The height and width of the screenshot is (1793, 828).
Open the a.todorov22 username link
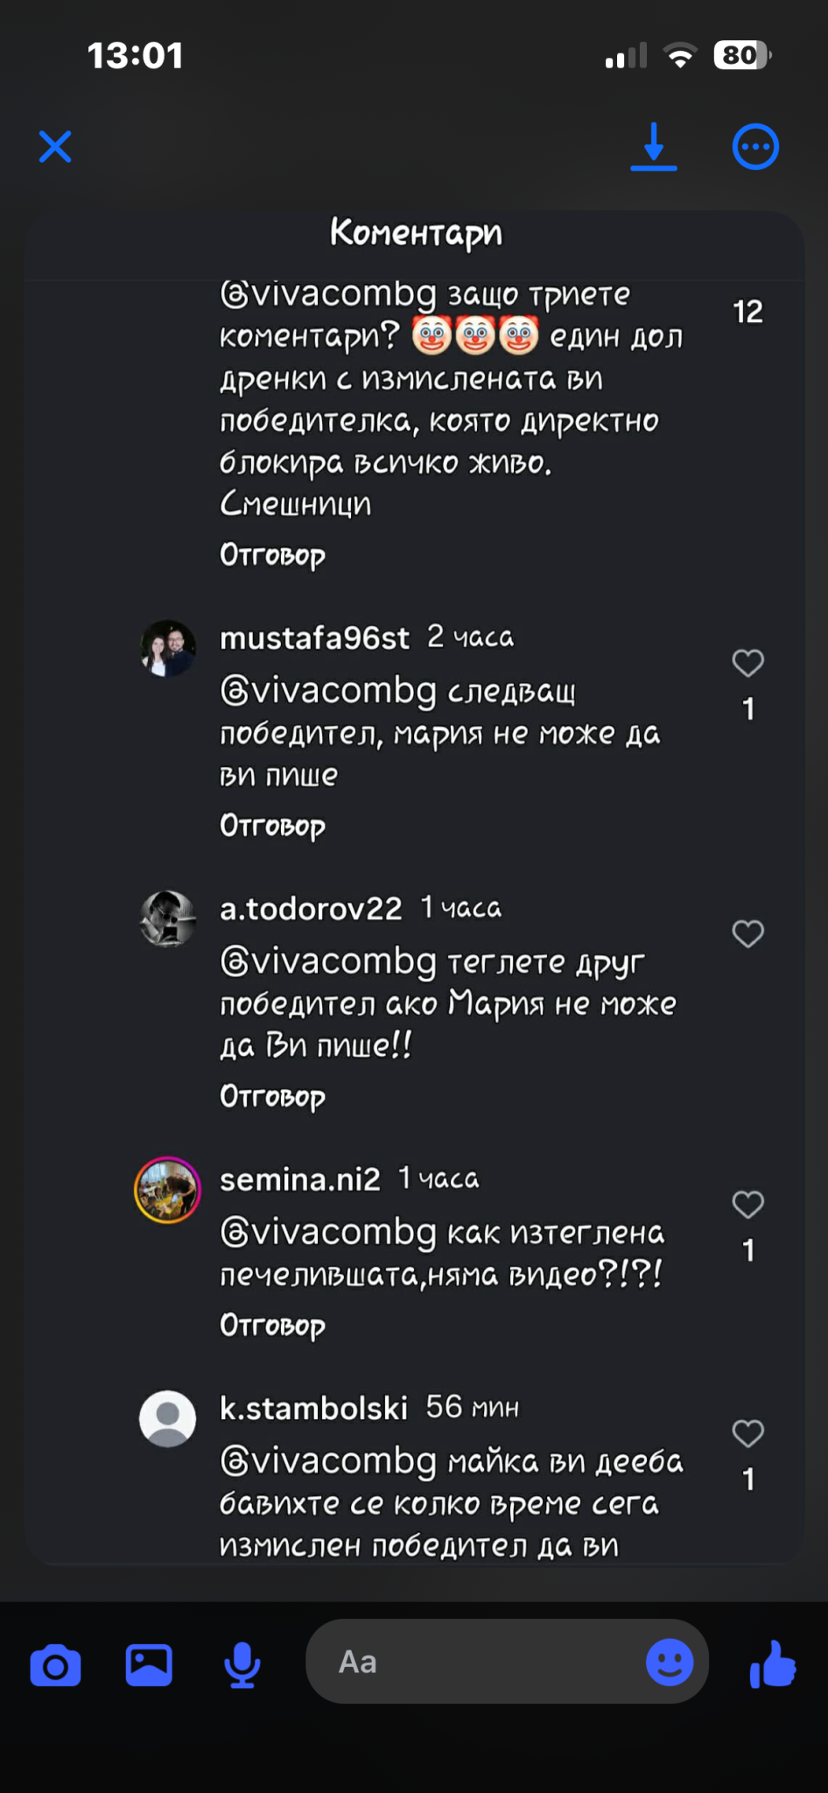click(x=311, y=909)
